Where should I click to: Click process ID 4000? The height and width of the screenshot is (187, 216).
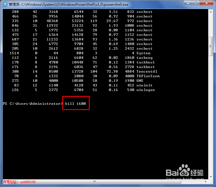[129, 76]
